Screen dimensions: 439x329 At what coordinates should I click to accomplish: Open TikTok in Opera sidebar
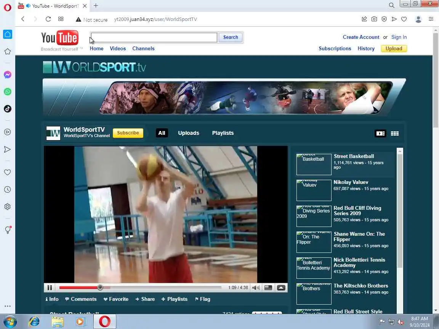[x=8, y=109]
